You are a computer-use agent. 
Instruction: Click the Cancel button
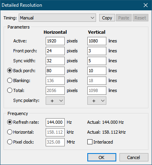pyautogui.click(x=134, y=157)
